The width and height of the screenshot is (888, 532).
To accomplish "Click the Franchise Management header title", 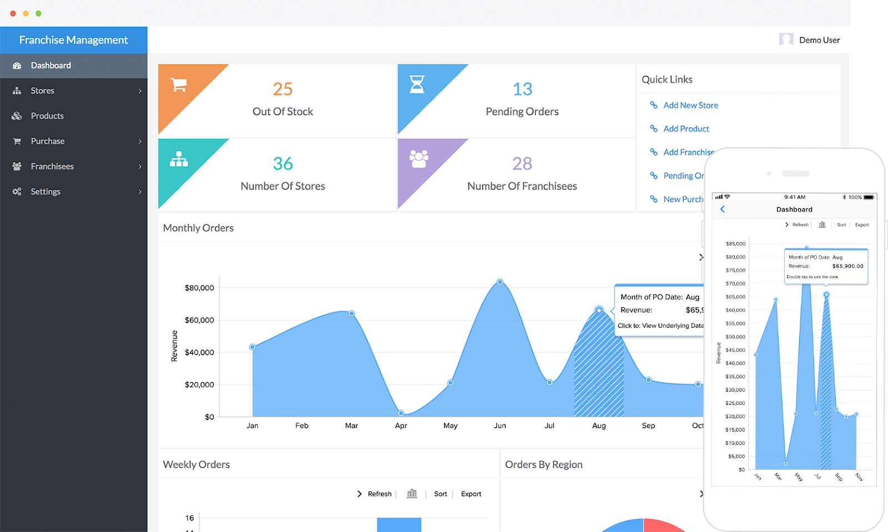I will coord(73,40).
